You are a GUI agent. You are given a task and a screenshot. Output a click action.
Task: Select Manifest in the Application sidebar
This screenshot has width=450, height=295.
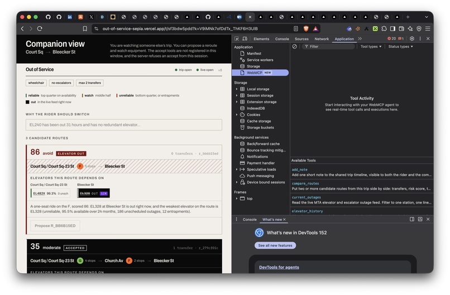click(x=254, y=54)
